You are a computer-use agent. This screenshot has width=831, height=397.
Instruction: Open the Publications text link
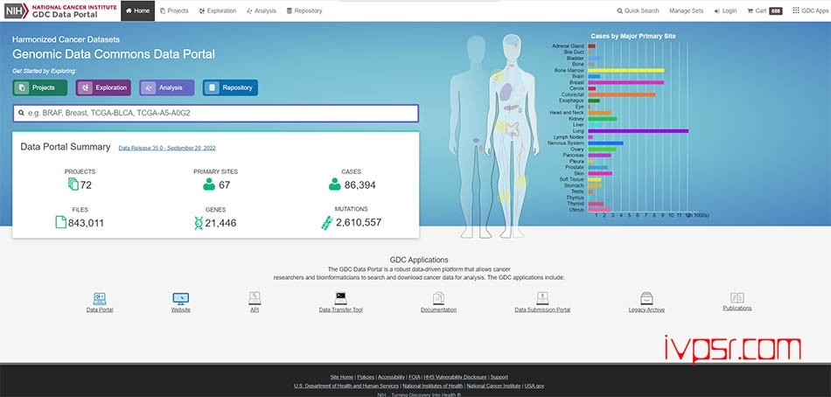point(737,308)
